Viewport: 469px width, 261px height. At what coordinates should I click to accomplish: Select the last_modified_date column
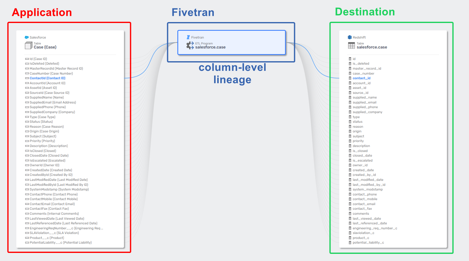[368, 180]
